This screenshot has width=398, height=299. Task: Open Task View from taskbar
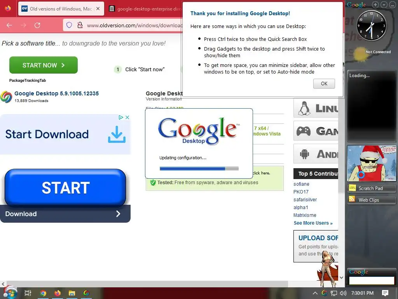pyautogui.click(x=28, y=293)
